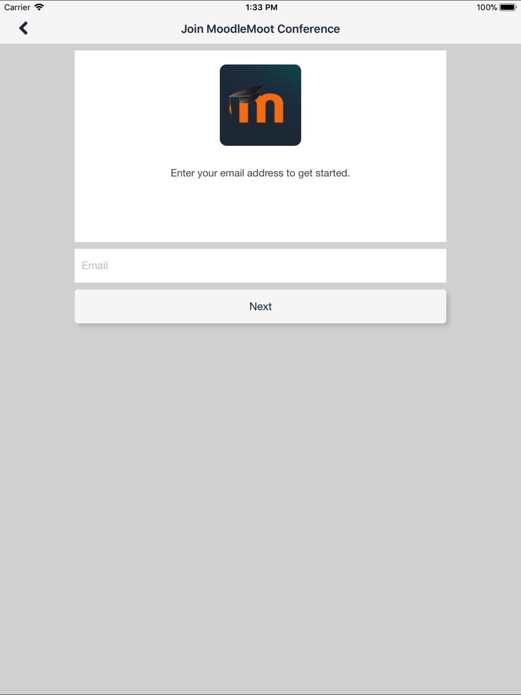Tap the Moodle app logo image

260,105
